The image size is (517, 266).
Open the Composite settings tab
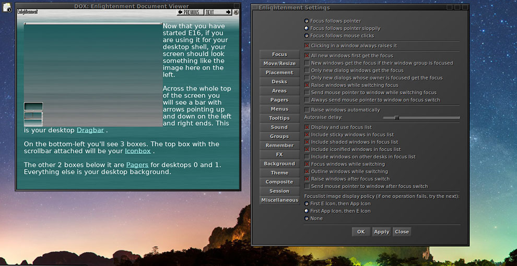point(279,182)
